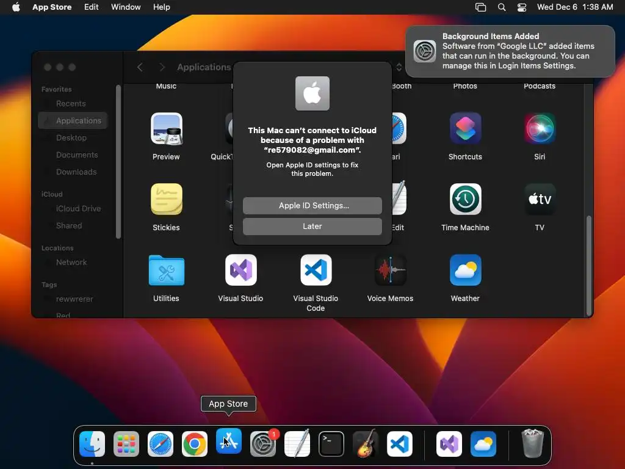This screenshot has width=625, height=469.
Task: Select the rewwrerer tag in sidebar
Action: click(73, 299)
